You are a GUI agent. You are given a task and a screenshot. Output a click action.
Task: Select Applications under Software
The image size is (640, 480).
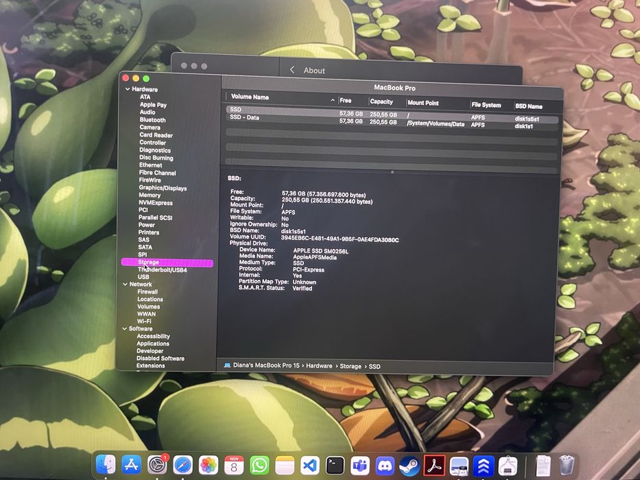[x=153, y=344]
